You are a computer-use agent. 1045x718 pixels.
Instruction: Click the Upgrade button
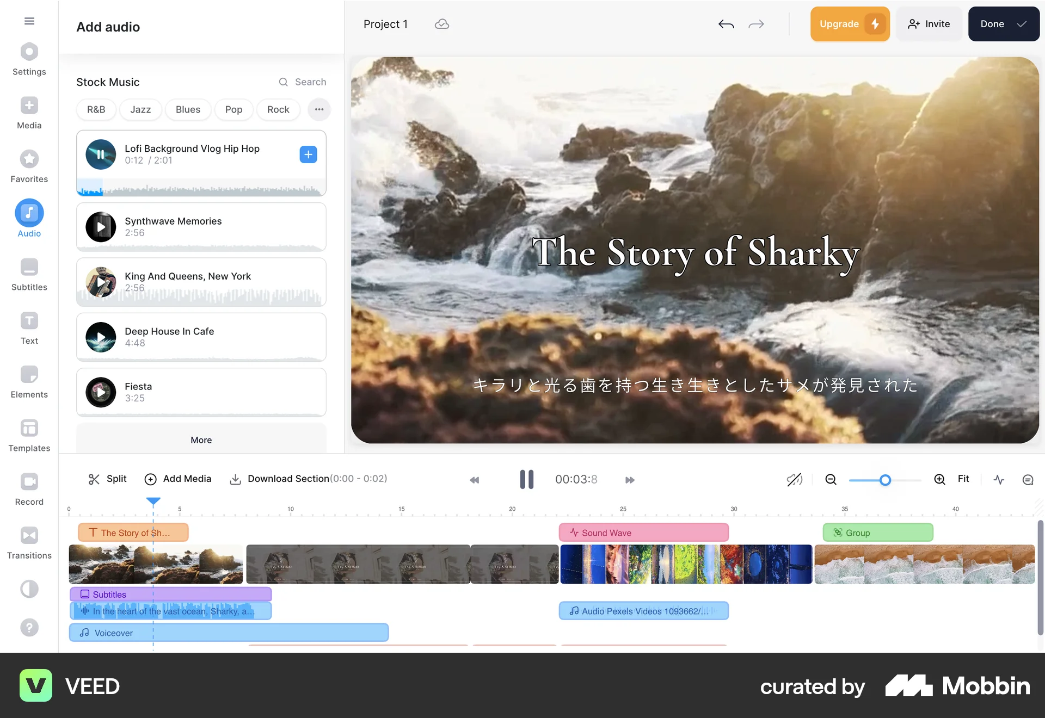click(850, 24)
